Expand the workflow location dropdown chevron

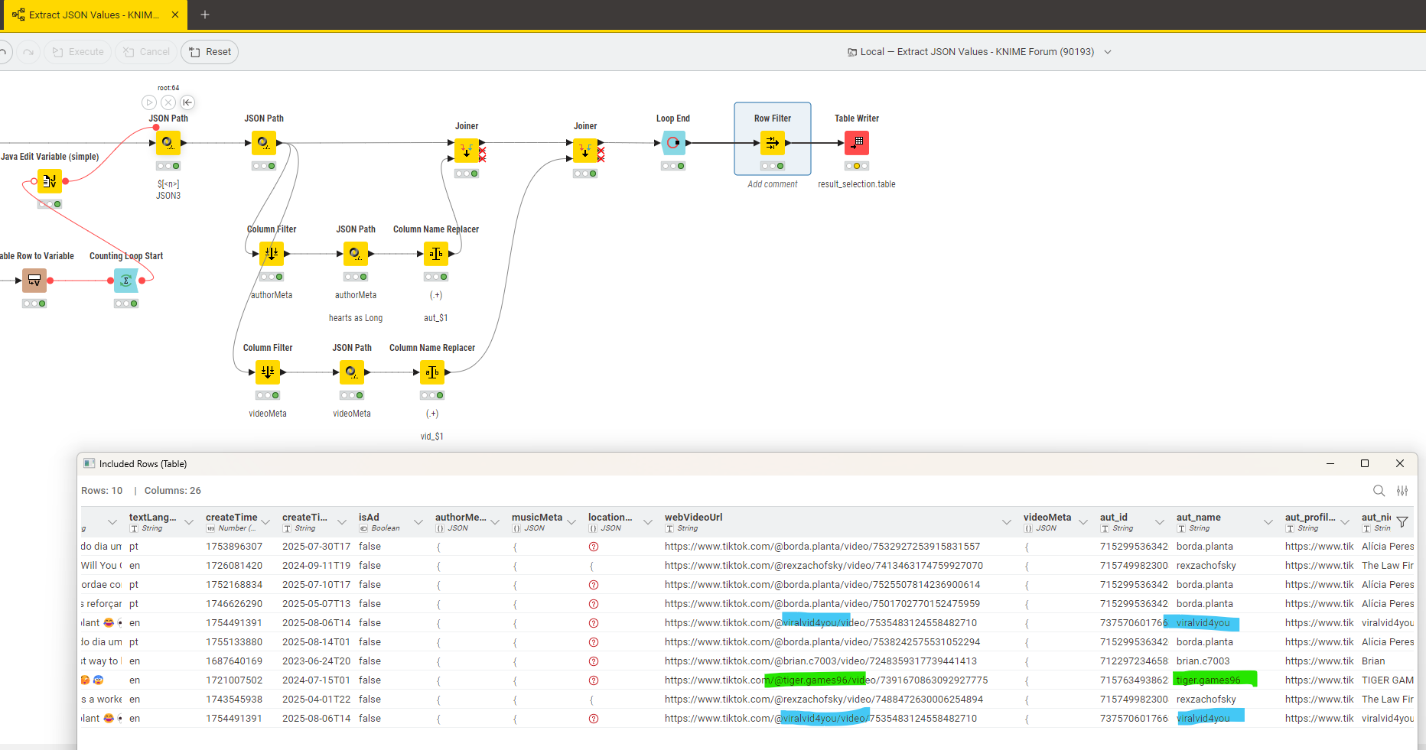[1107, 52]
